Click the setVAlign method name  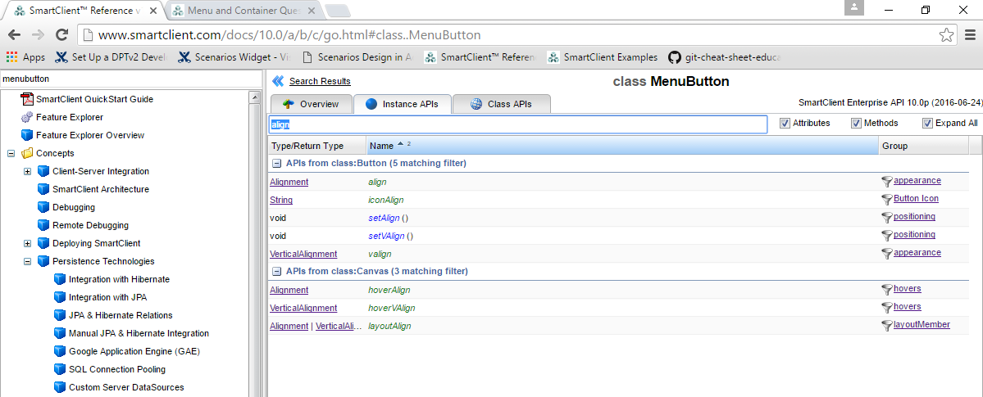pos(385,236)
